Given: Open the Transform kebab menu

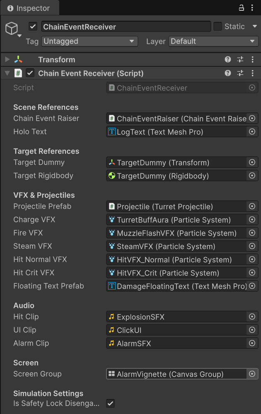Looking at the screenshot, I should [x=253, y=59].
